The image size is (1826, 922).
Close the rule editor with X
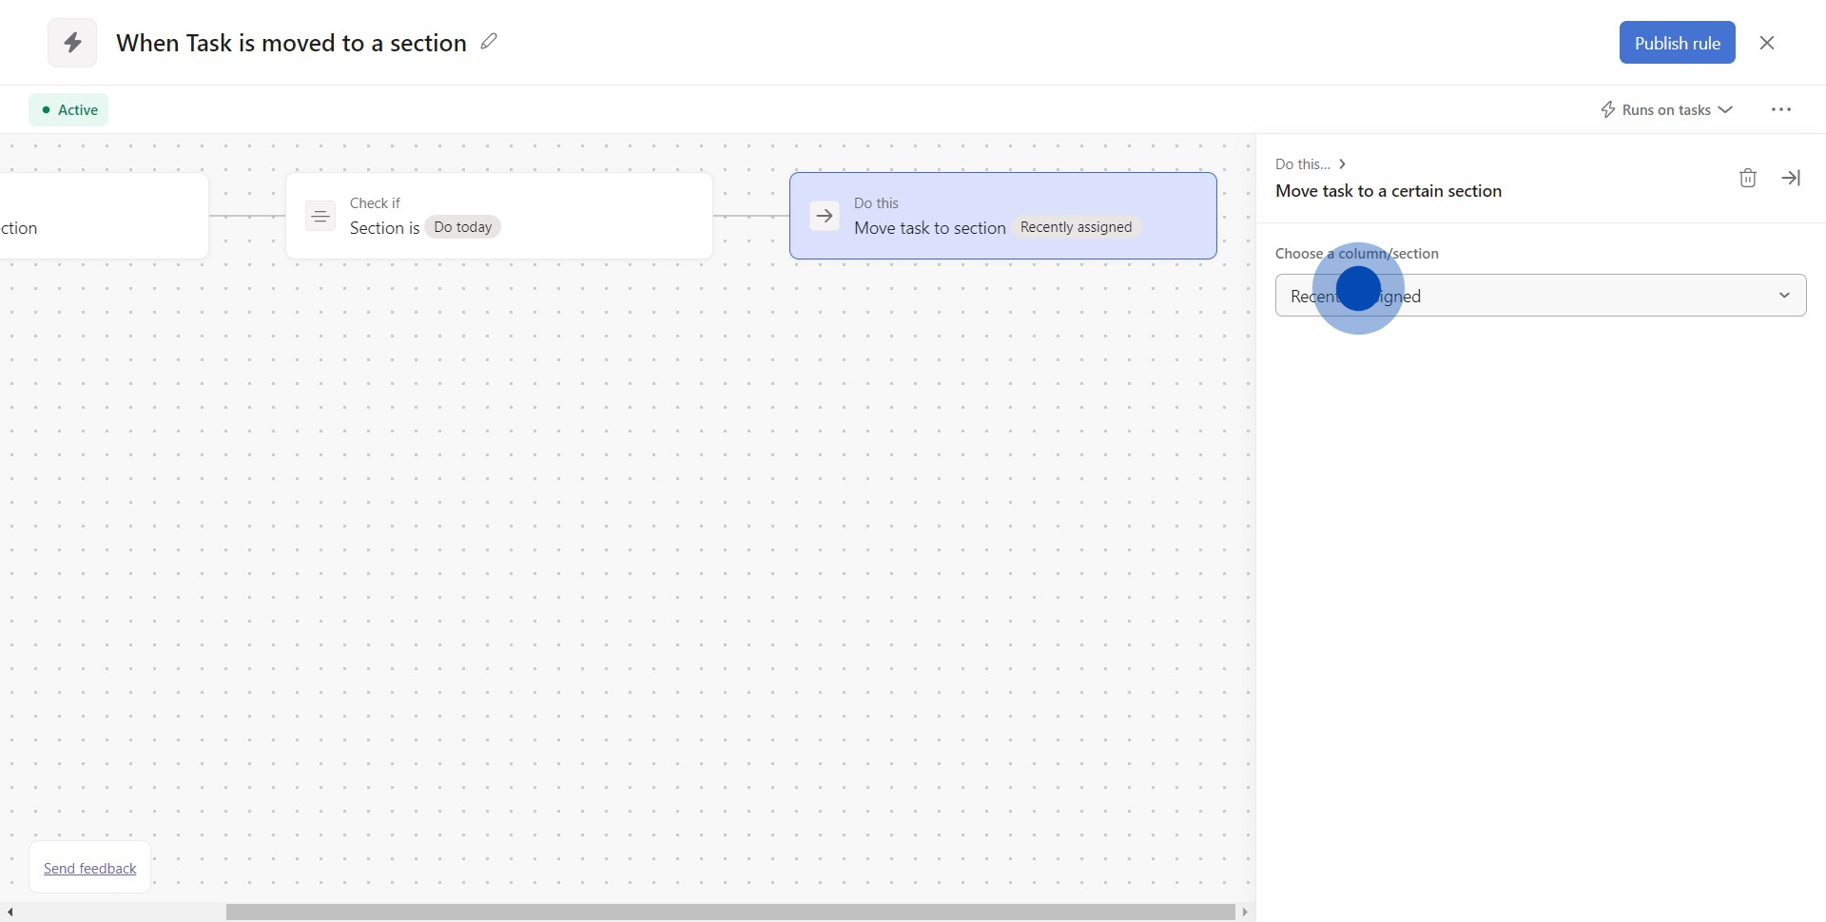(1766, 43)
